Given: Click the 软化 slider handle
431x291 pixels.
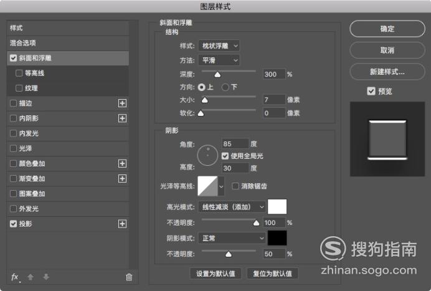Looking at the screenshot, I should 201,113.
